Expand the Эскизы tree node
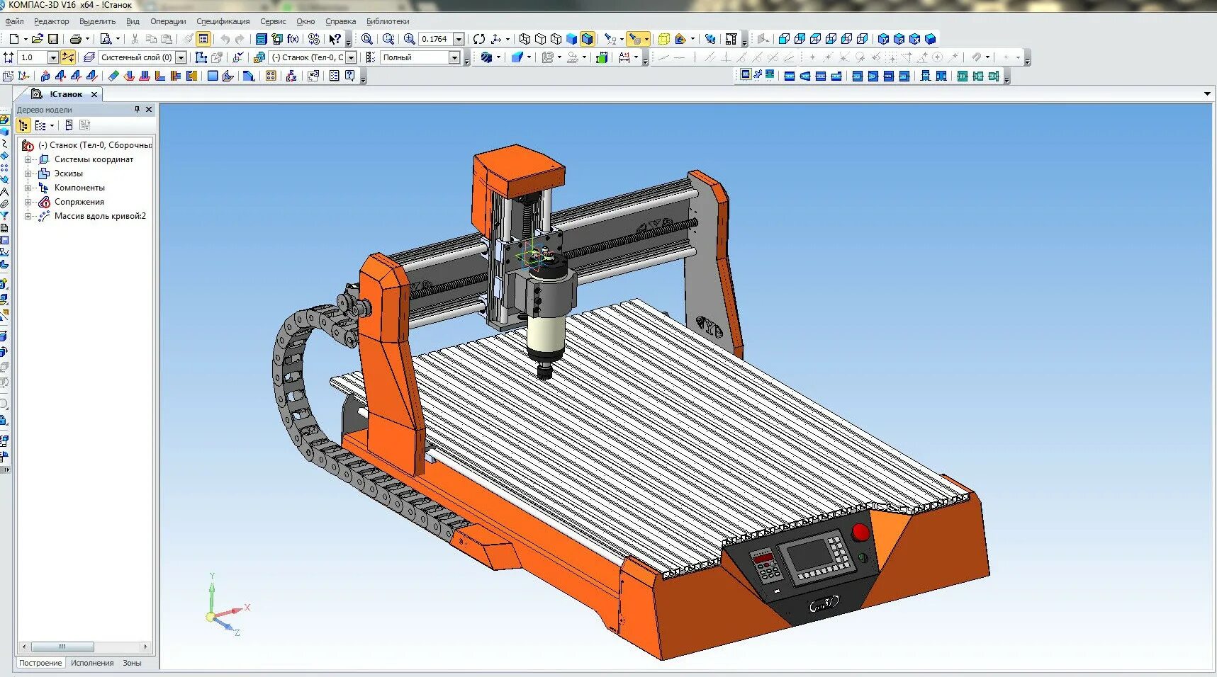The width and height of the screenshot is (1217, 677). (28, 173)
